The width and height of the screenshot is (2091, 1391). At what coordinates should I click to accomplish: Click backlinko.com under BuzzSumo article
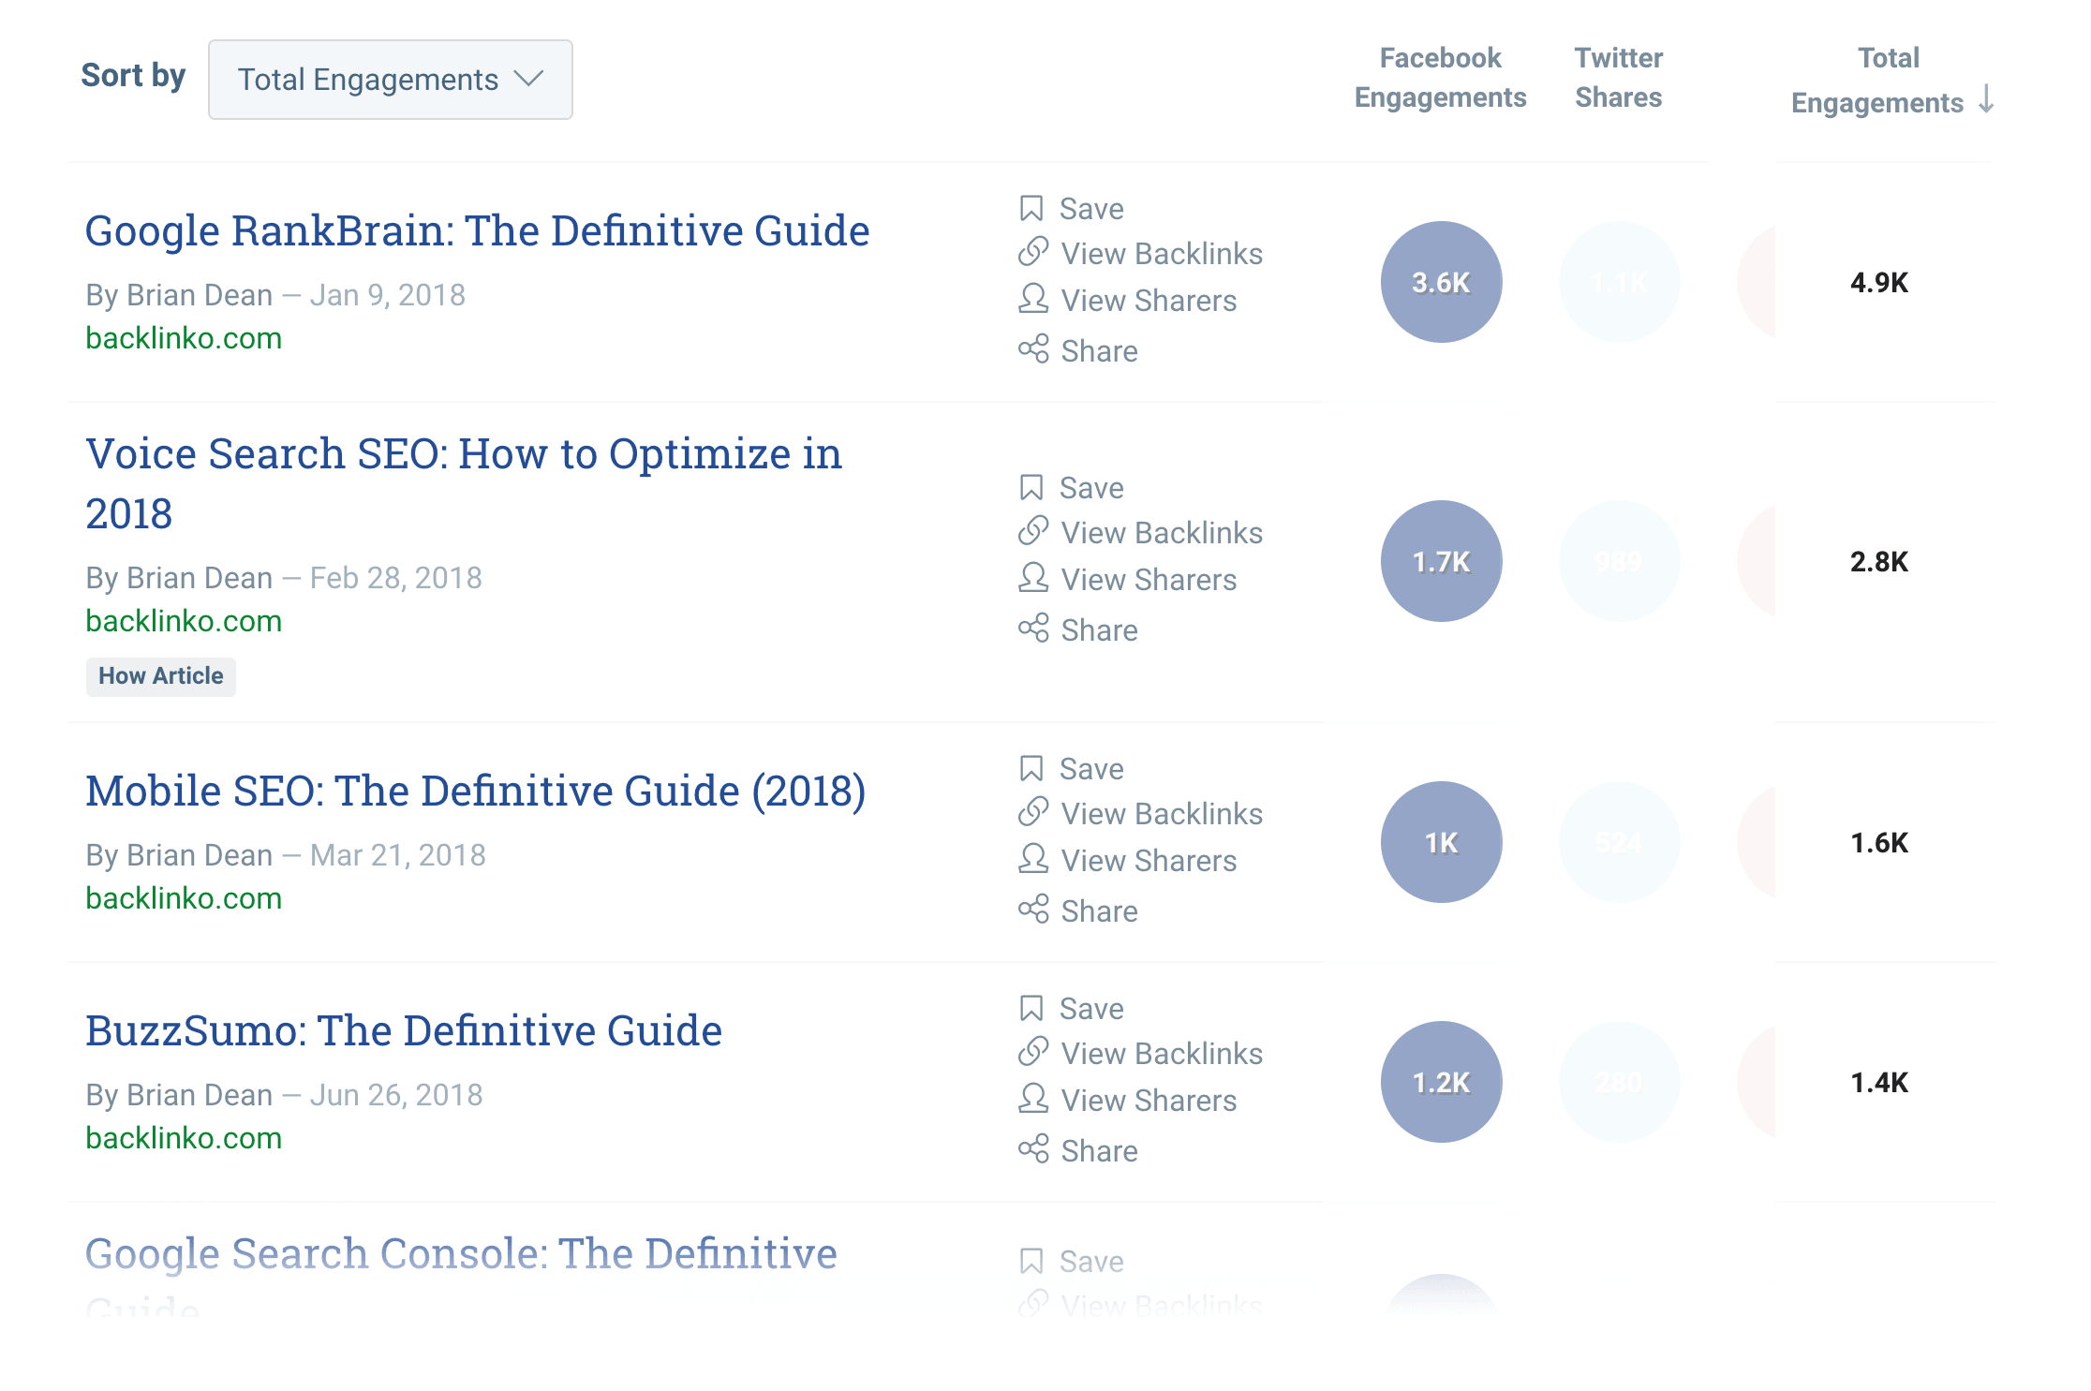[184, 1138]
